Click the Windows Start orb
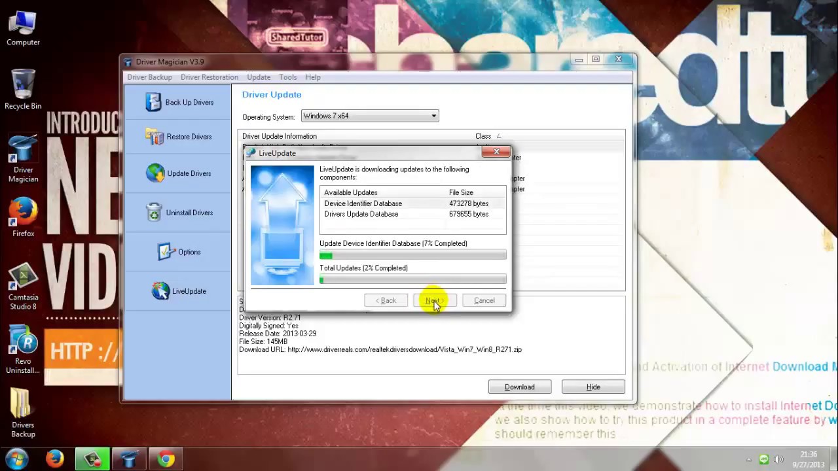The height and width of the screenshot is (471, 838). click(x=17, y=459)
